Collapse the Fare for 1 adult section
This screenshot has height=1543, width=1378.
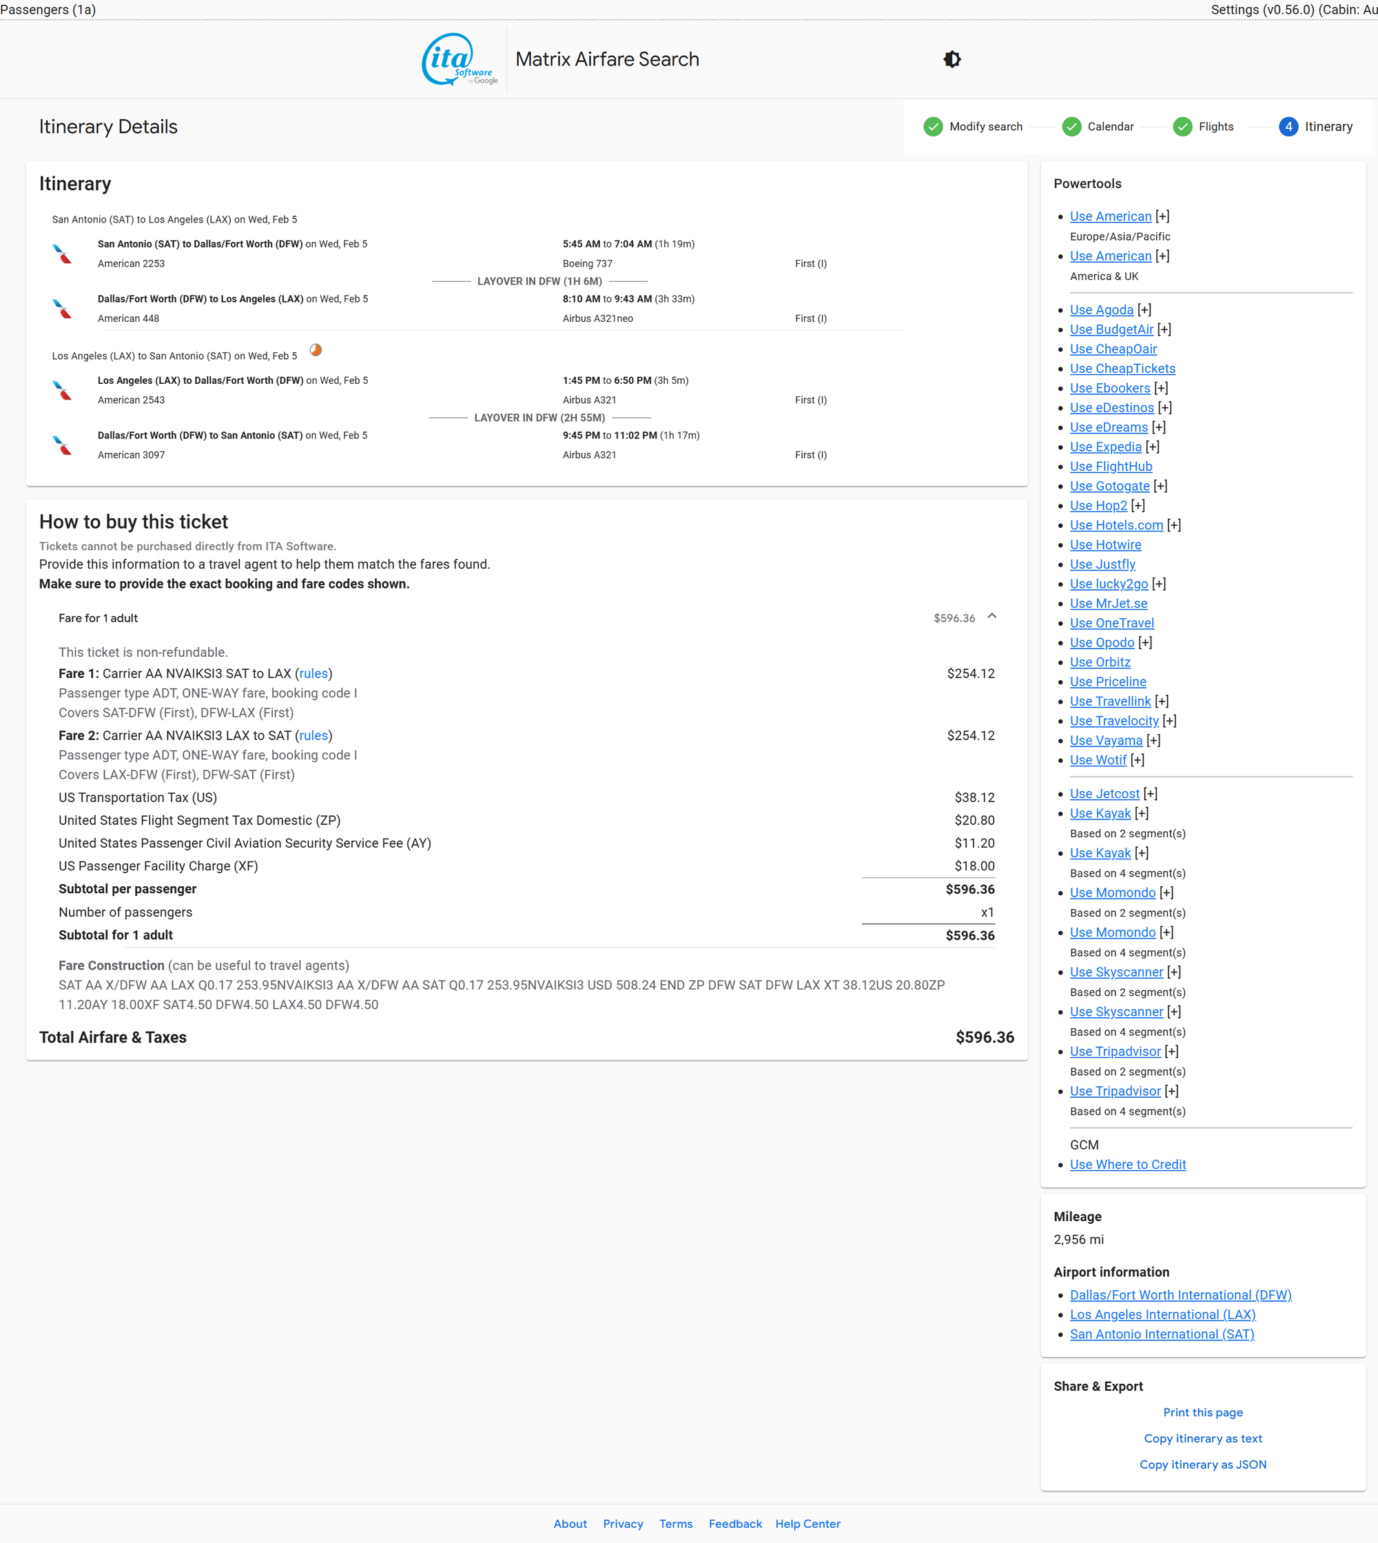click(992, 617)
